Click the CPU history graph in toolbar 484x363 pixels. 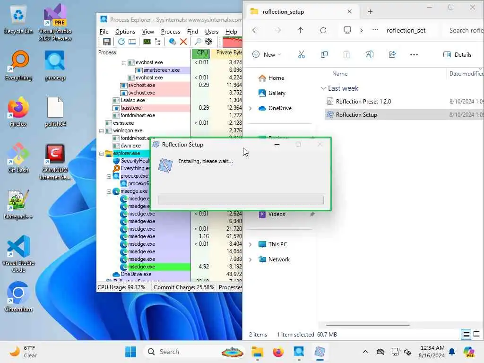(x=232, y=42)
